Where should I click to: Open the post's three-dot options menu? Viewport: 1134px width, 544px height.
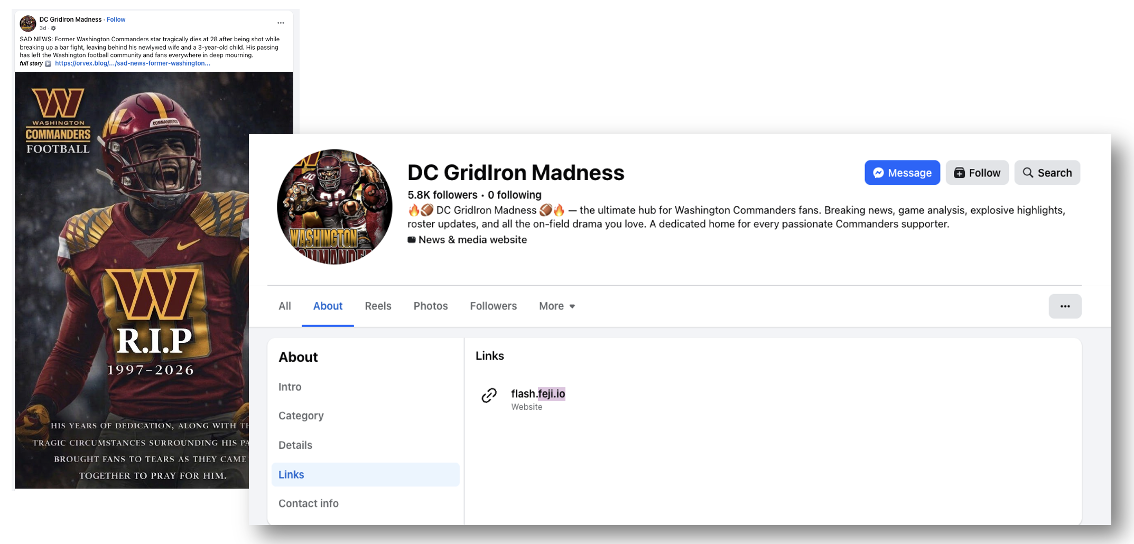click(281, 23)
